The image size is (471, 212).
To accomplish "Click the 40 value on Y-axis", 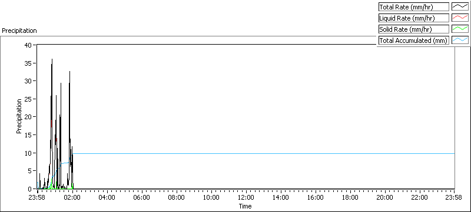I will click(28, 45).
